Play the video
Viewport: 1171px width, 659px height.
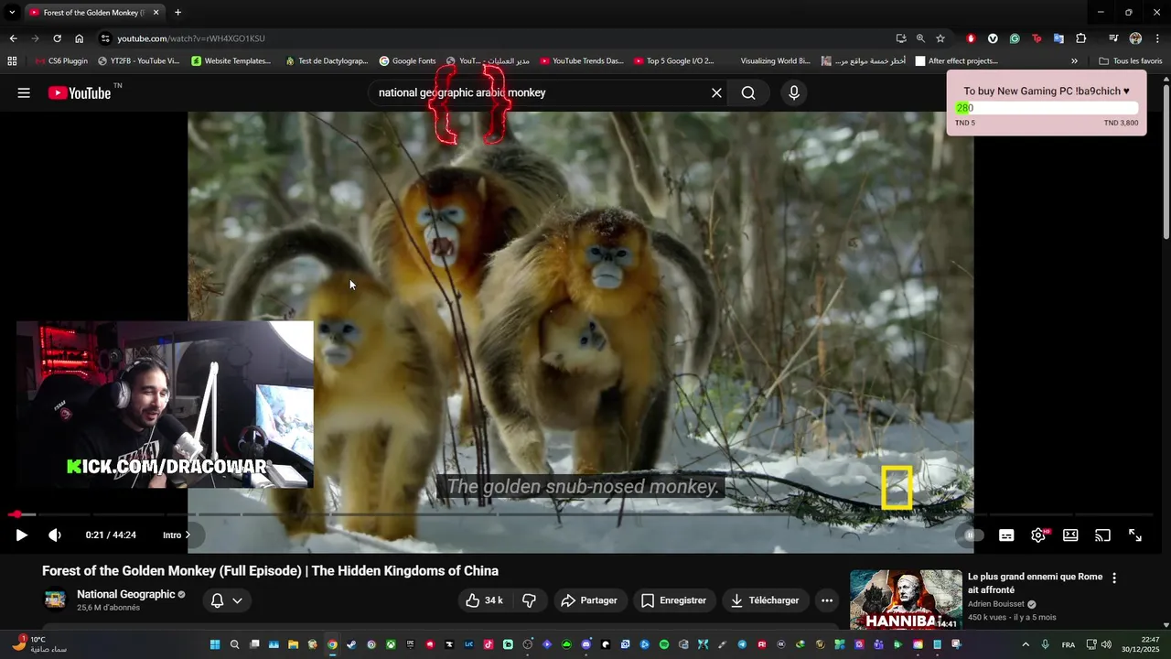(x=21, y=535)
